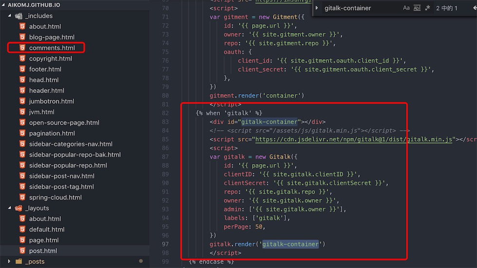
Task: Open footer.html file
Action: pyautogui.click(x=45, y=69)
